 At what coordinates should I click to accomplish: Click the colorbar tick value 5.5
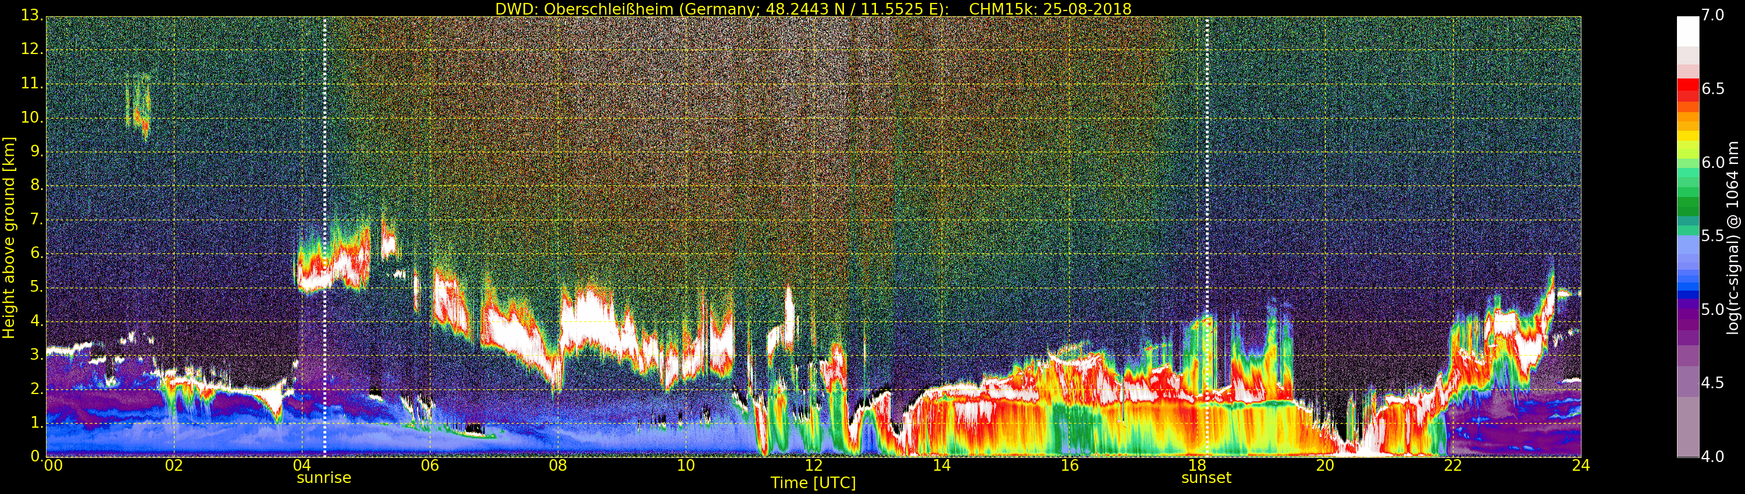pos(1712,236)
